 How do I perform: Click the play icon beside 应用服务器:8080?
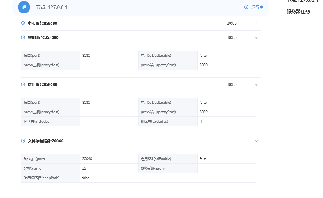23,84
